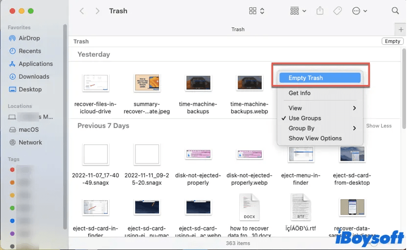
Task: Open the ellipsis Action menu icon
Action: click(x=356, y=11)
